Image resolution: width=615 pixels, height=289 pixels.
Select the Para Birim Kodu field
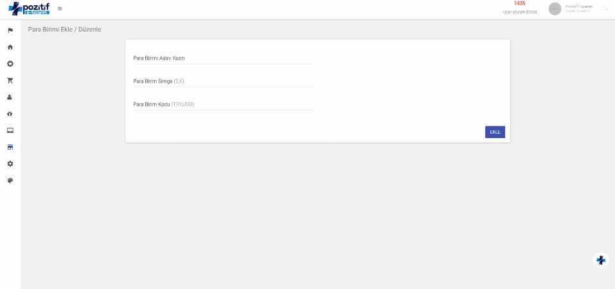(x=223, y=104)
